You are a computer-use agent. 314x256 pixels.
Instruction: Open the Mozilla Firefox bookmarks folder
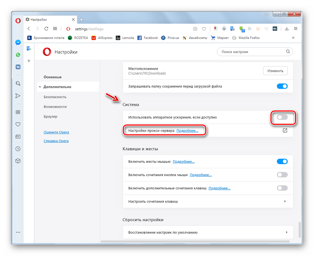(x=246, y=38)
